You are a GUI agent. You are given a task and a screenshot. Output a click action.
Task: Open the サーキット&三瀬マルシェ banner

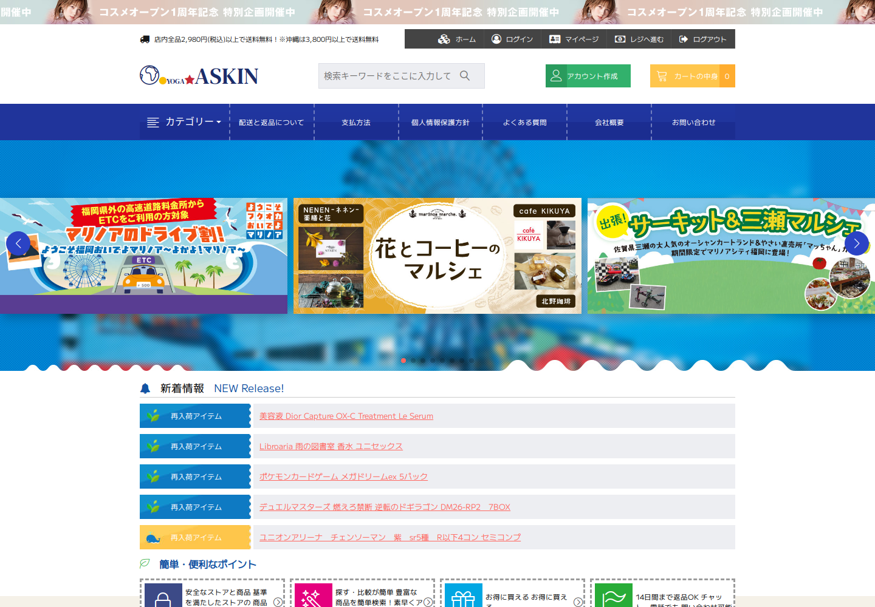click(x=731, y=256)
